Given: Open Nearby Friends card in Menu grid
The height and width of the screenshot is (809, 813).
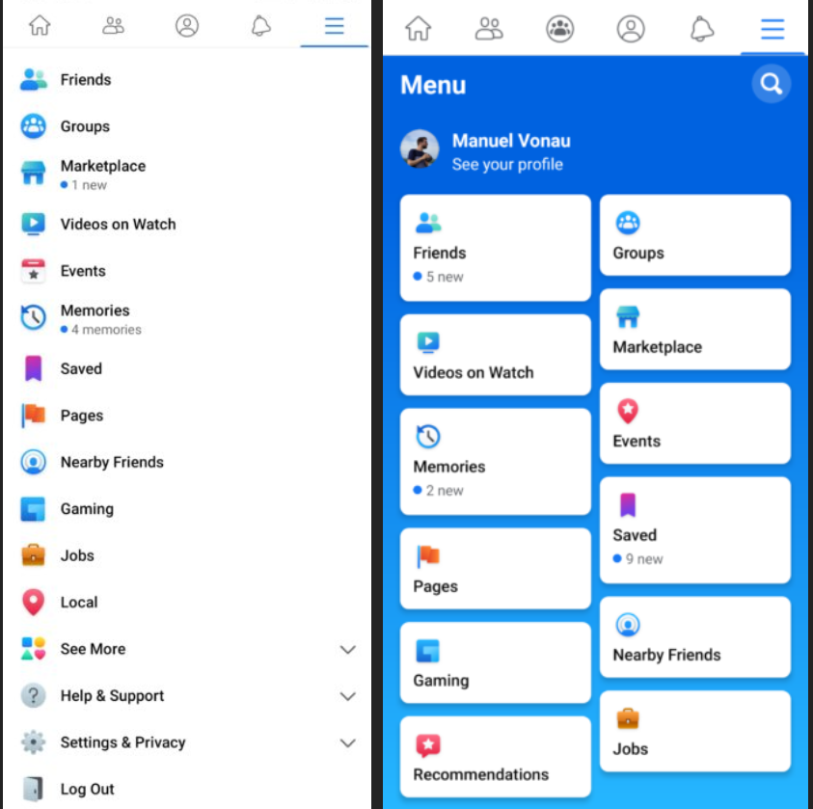Looking at the screenshot, I should tap(694, 636).
